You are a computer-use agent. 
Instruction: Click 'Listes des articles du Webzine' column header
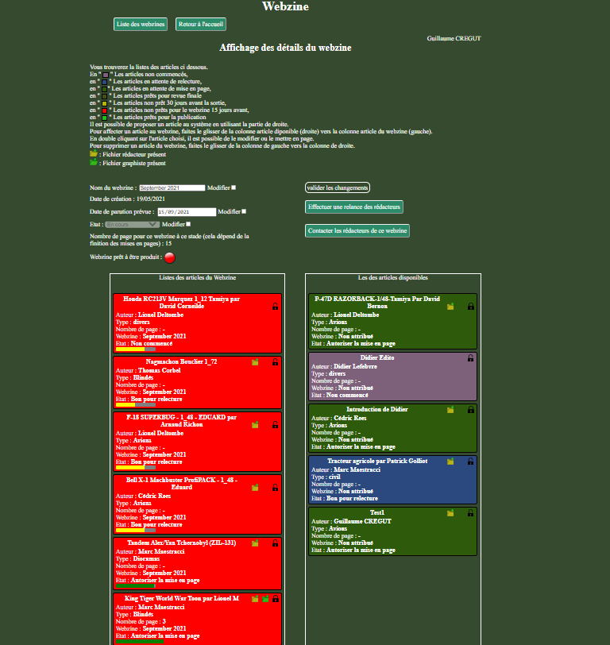click(x=198, y=278)
